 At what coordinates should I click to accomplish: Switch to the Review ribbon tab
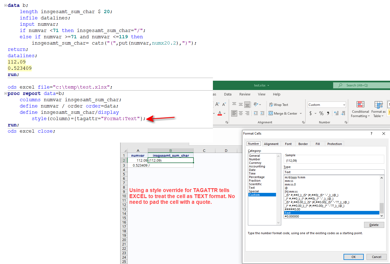245,94
